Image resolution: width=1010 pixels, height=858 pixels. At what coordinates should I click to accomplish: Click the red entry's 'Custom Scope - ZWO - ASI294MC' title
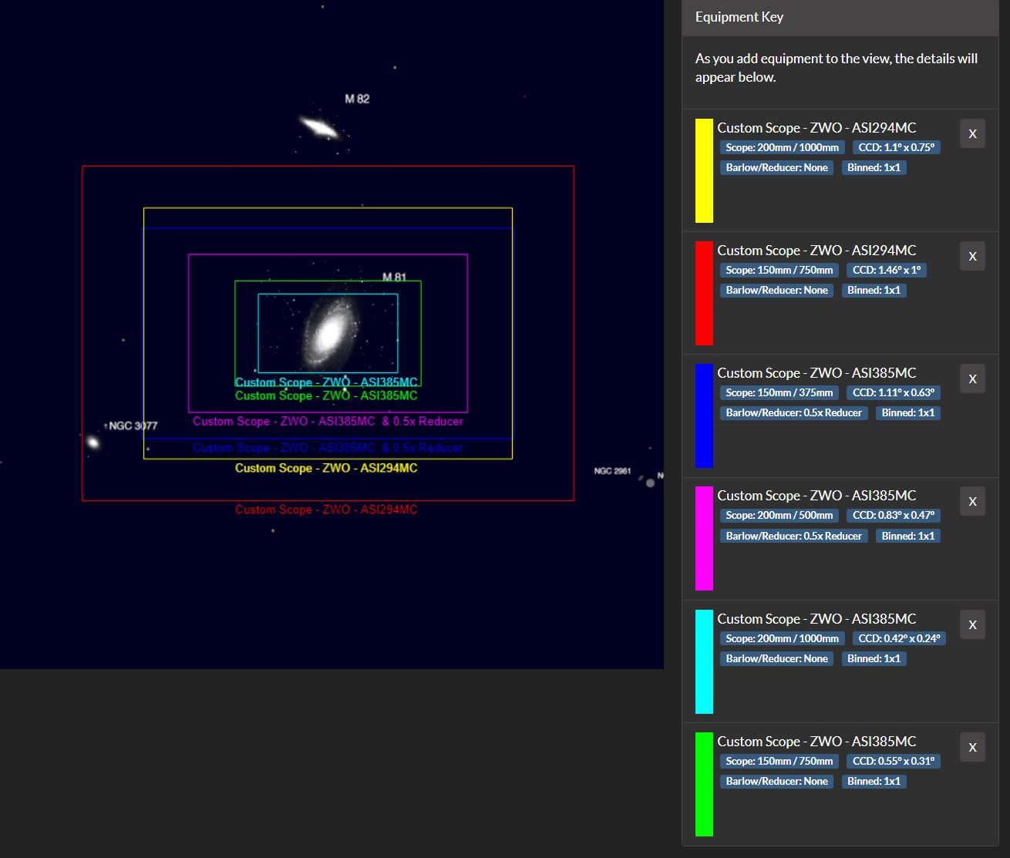(816, 251)
